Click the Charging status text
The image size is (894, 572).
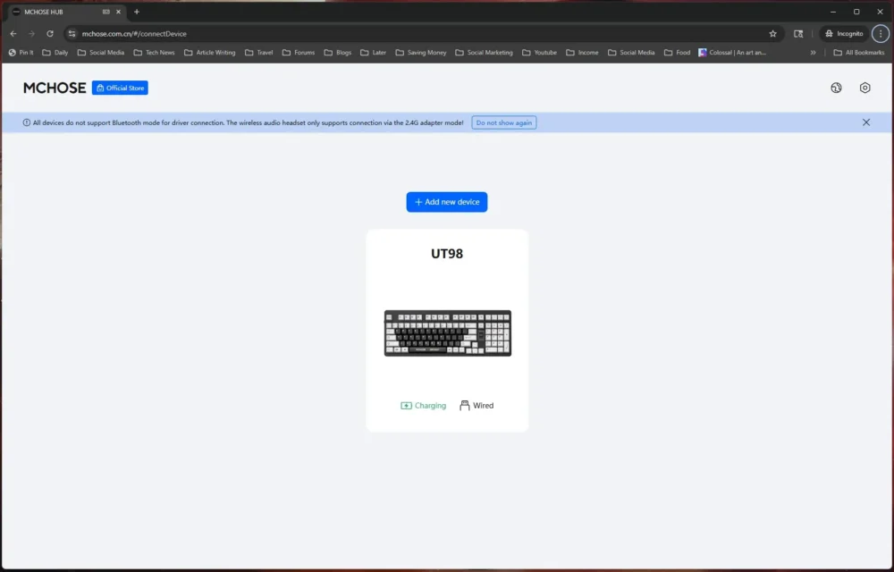tap(431, 406)
